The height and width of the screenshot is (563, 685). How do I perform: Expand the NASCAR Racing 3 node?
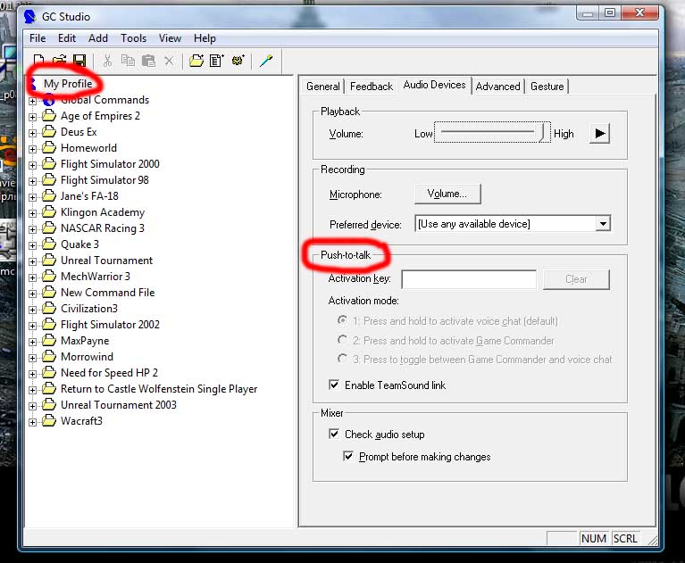pyautogui.click(x=33, y=229)
